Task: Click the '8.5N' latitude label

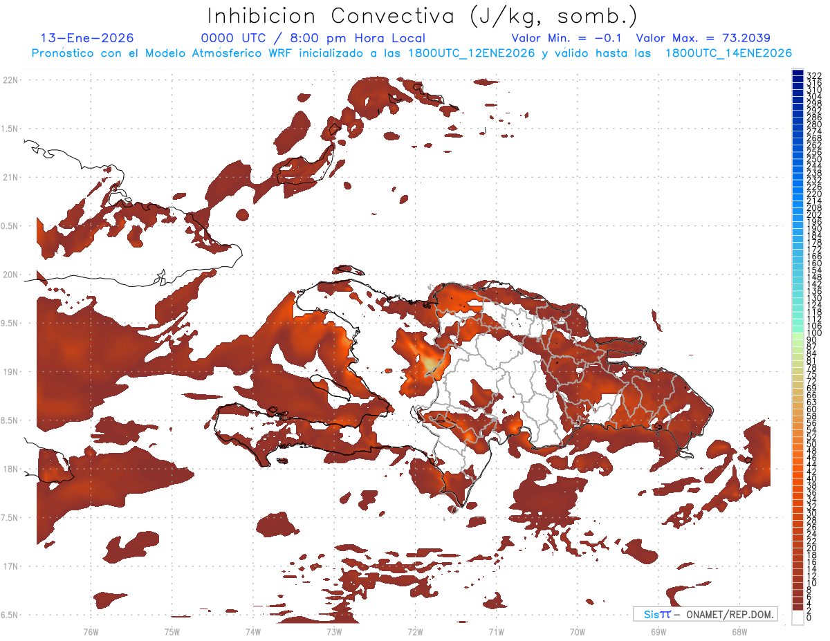Action: coord(10,420)
